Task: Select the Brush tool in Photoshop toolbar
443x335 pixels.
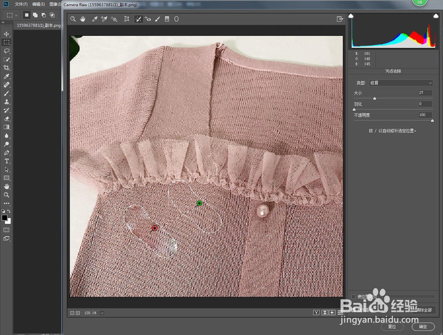Action: 7,93
